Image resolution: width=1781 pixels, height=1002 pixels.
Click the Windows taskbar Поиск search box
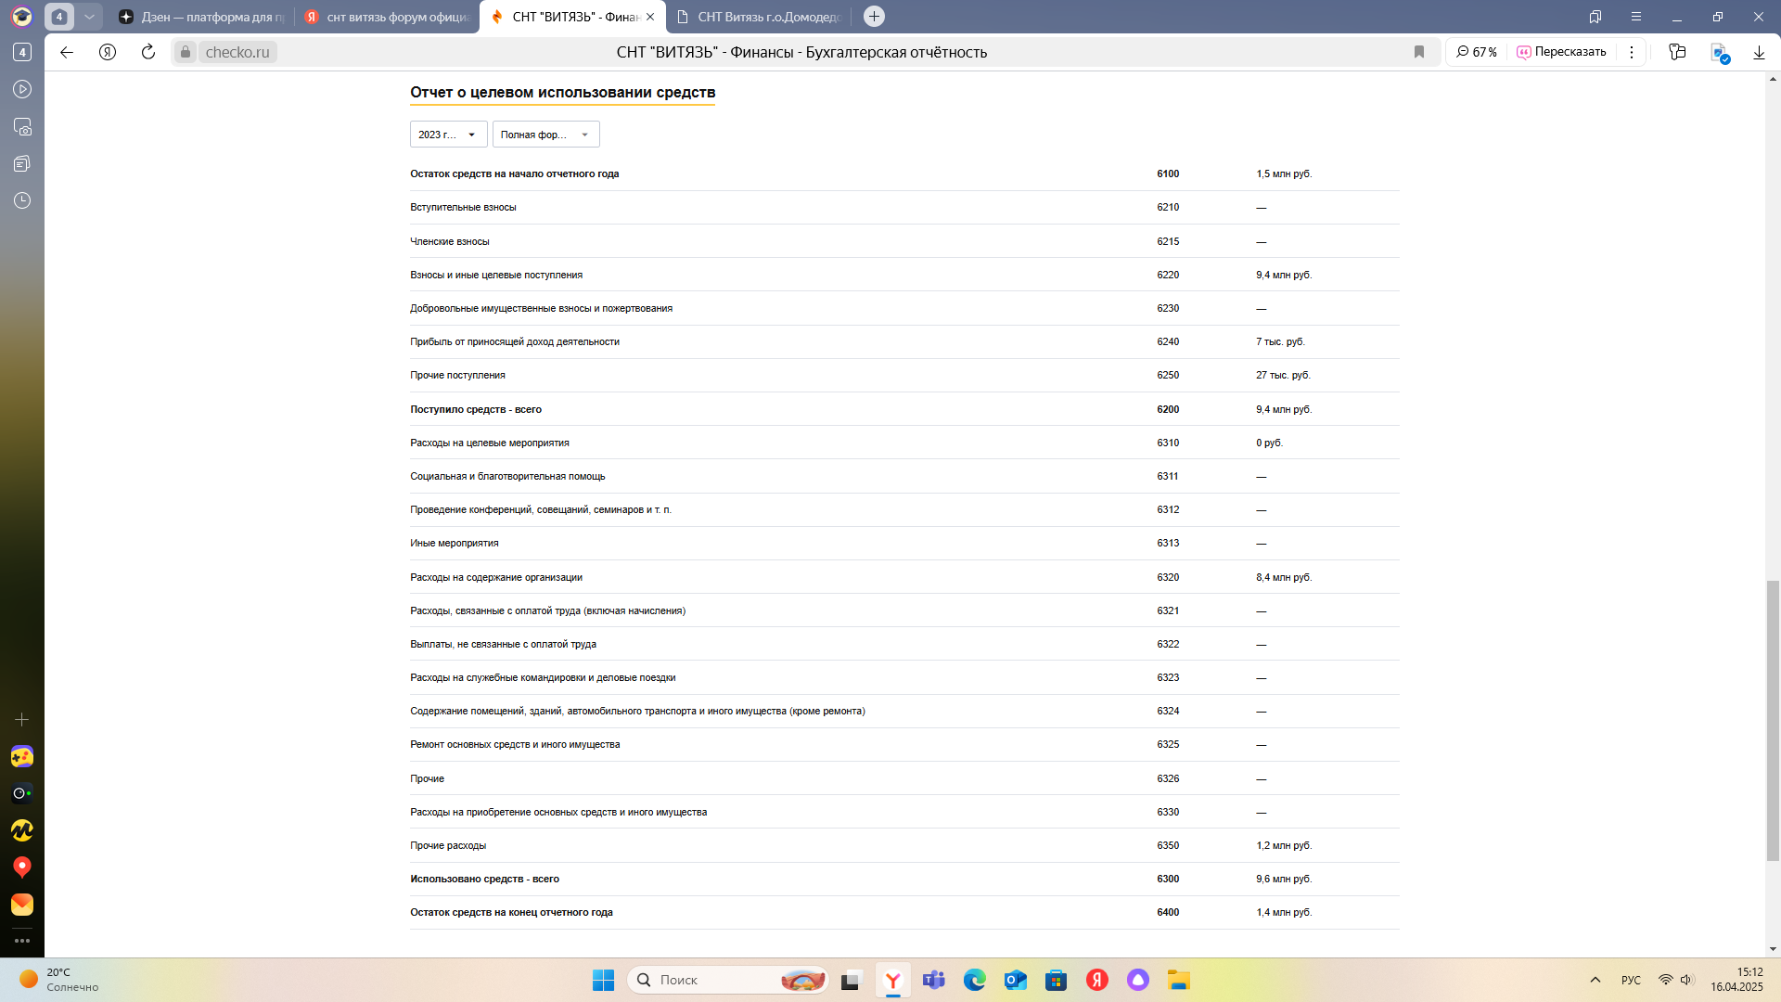727,980
